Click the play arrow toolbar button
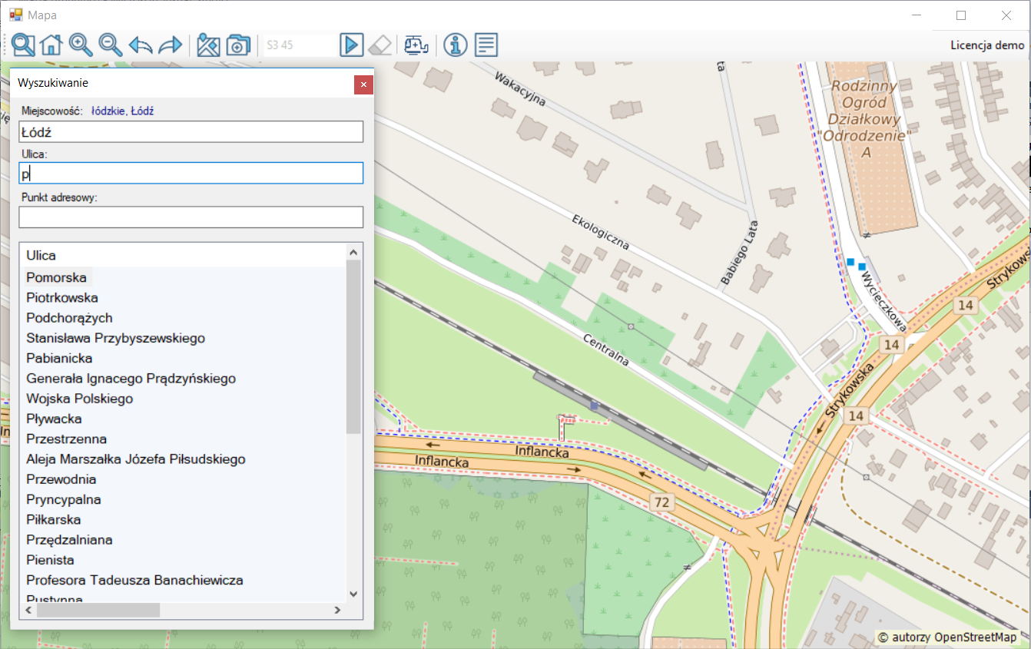Image resolution: width=1031 pixels, height=649 pixels. pyautogui.click(x=351, y=45)
